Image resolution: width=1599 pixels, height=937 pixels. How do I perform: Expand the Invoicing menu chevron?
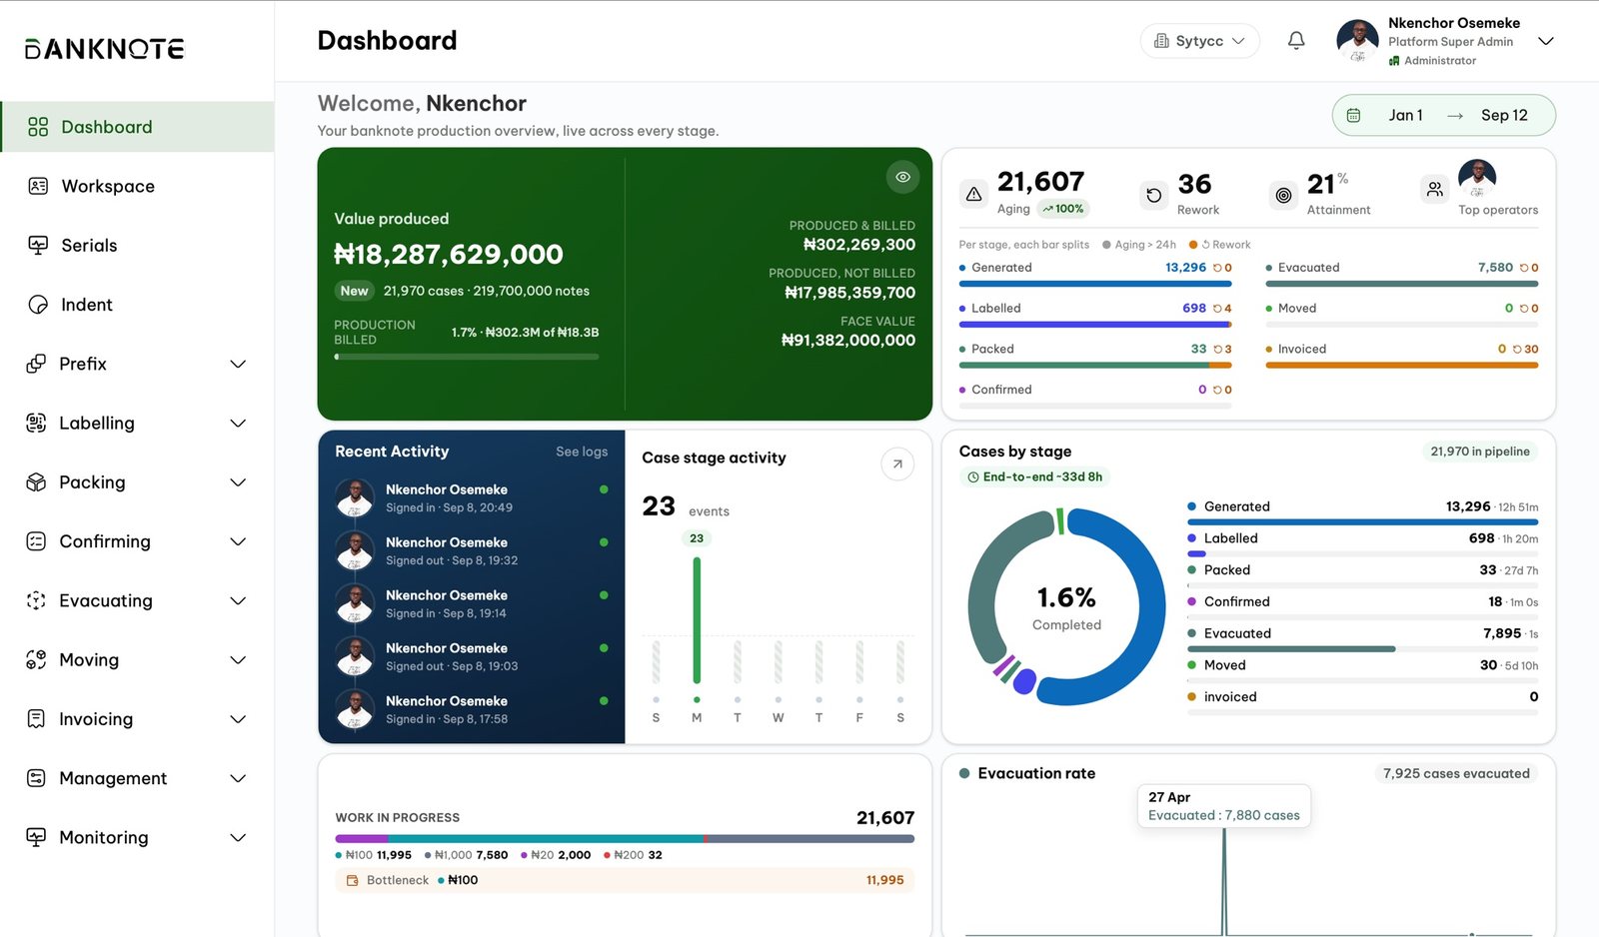coord(238,719)
